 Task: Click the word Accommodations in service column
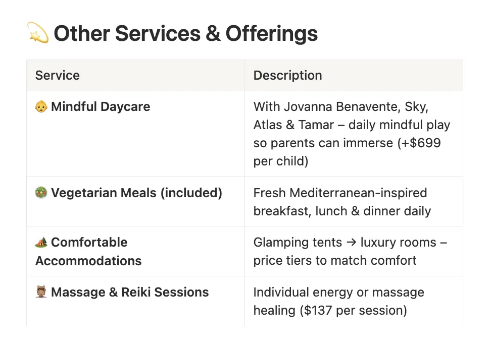[88, 261]
